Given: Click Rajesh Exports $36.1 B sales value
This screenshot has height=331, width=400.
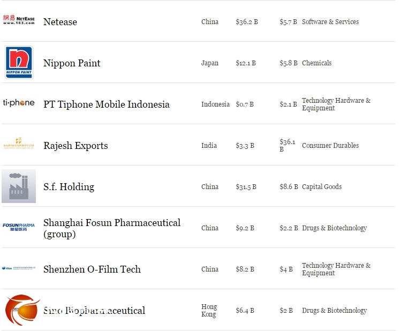Looking at the screenshot, I should point(287,145).
